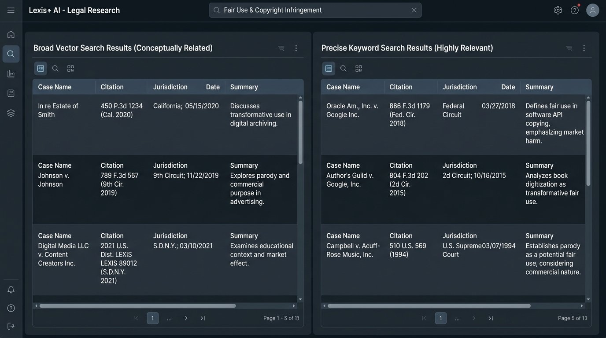Go to next page of vector results
The width and height of the screenshot is (606, 338).
pyautogui.click(x=186, y=318)
